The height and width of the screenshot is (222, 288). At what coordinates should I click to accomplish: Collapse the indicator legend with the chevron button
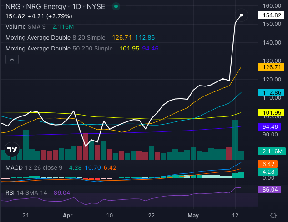[12, 59]
